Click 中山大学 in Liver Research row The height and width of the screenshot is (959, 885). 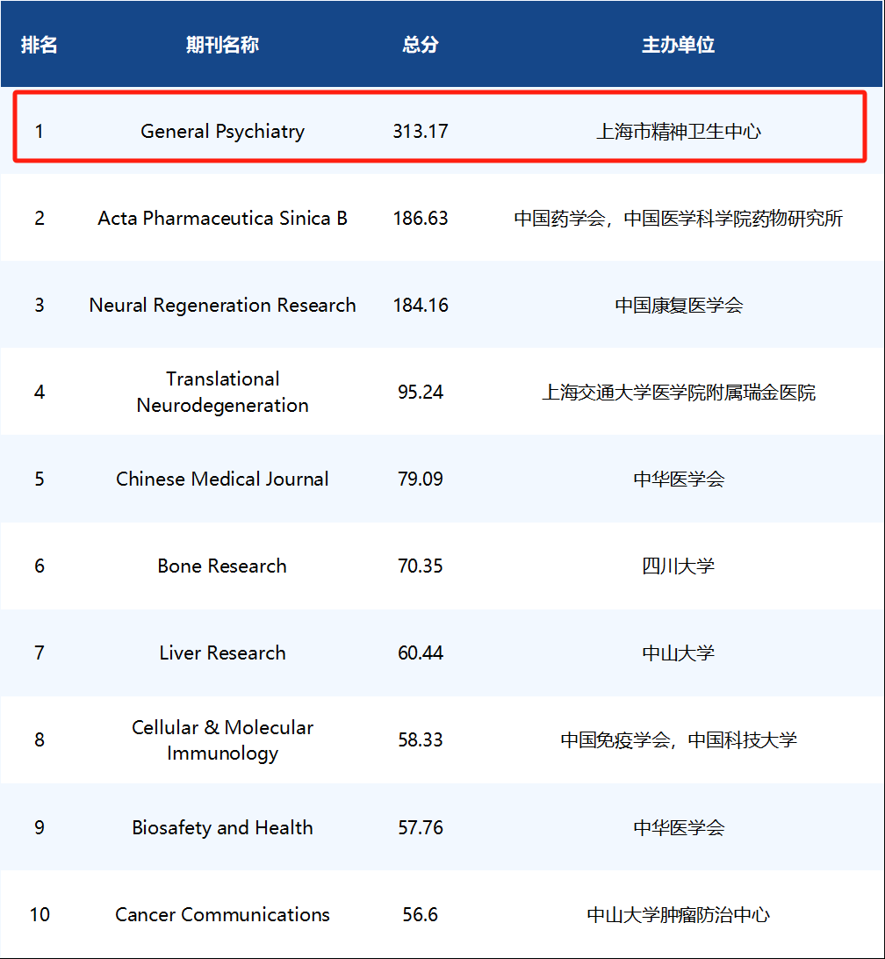click(x=679, y=653)
